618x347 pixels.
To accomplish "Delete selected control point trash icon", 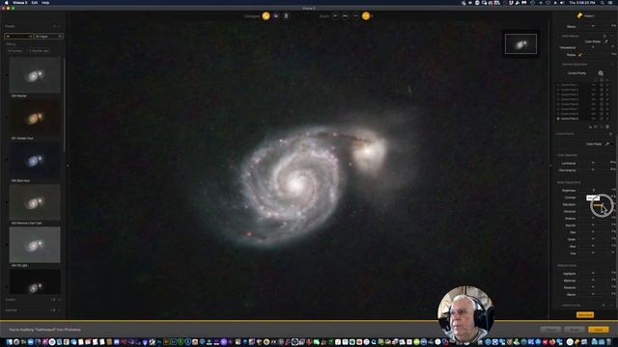I will [x=607, y=126].
